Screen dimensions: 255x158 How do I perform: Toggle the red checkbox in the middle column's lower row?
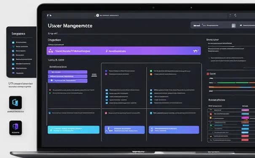[x=106, y=113]
